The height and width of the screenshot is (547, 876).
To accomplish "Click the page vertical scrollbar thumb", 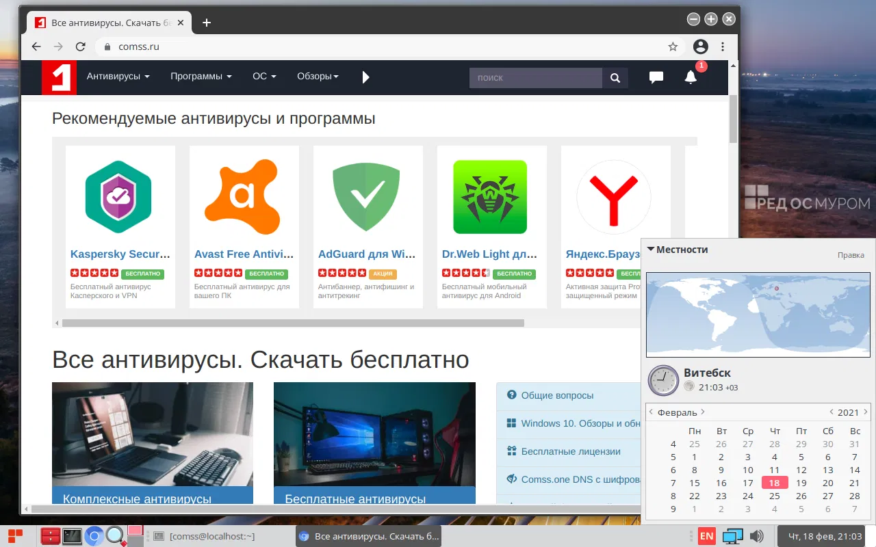I will tap(733, 118).
